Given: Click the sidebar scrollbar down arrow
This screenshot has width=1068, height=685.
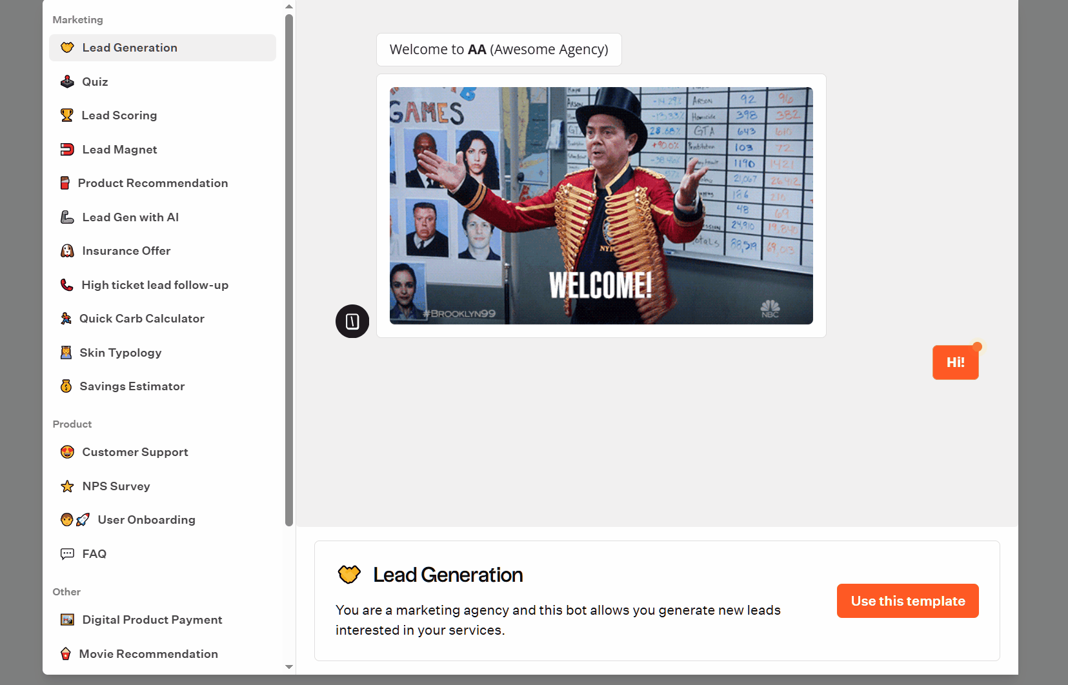Looking at the screenshot, I should pos(289,667).
